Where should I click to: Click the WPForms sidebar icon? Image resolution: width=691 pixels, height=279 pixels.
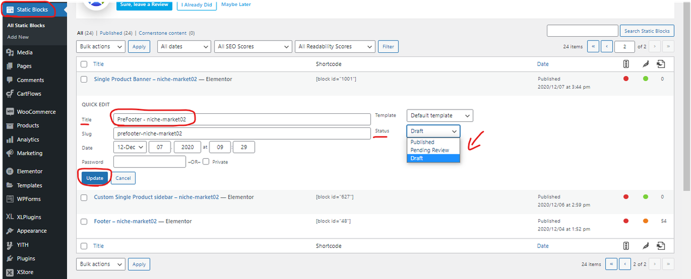(x=10, y=199)
